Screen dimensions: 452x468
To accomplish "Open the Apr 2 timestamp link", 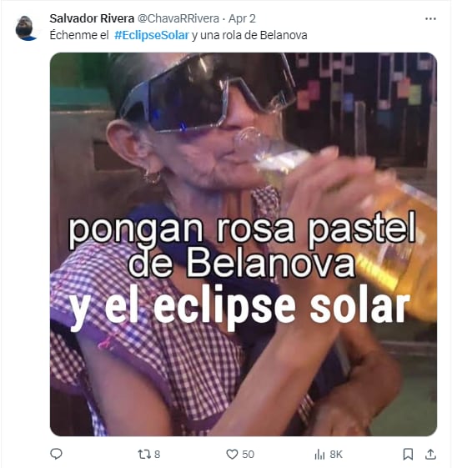I will tap(242, 18).
